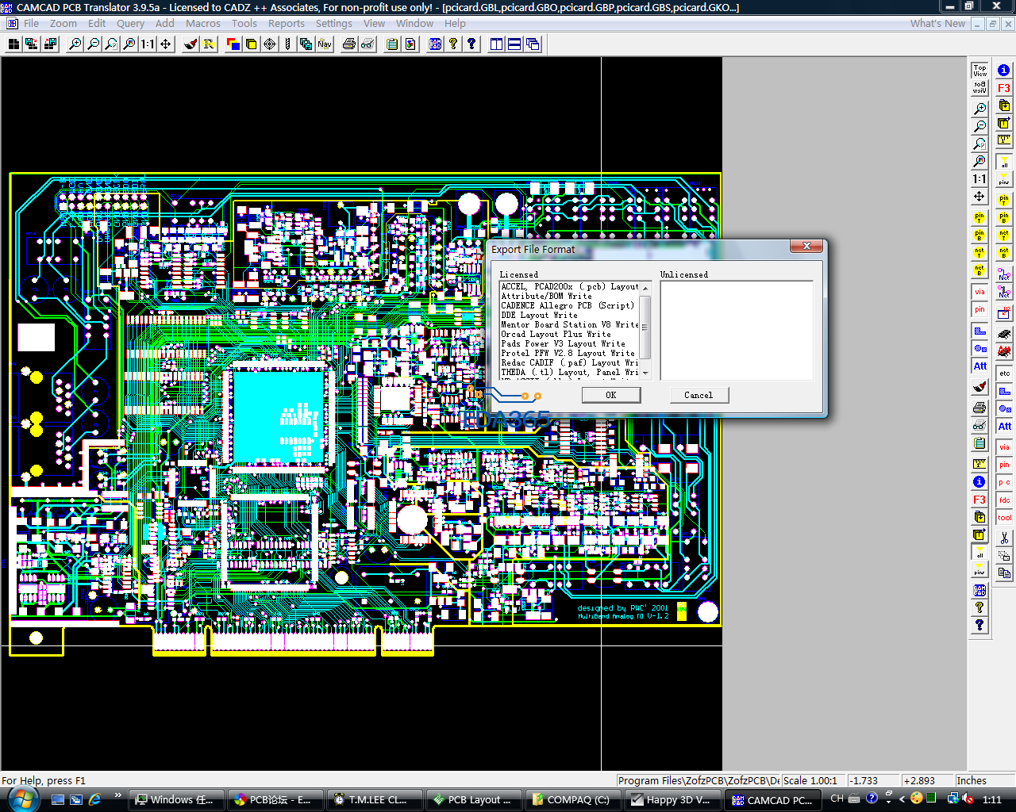Screen dimensions: 1016x812
Task: Switch to PCB Layout taskbar window
Action: (x=473, y=799)
